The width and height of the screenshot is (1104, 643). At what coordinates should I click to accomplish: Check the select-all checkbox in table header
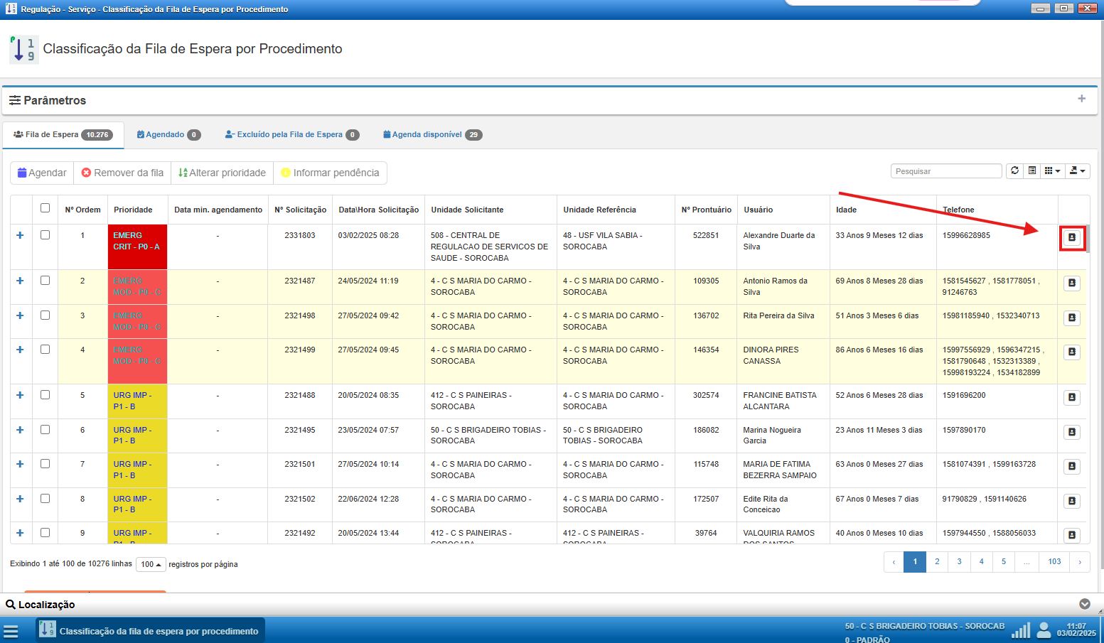(x=45, y=208)
